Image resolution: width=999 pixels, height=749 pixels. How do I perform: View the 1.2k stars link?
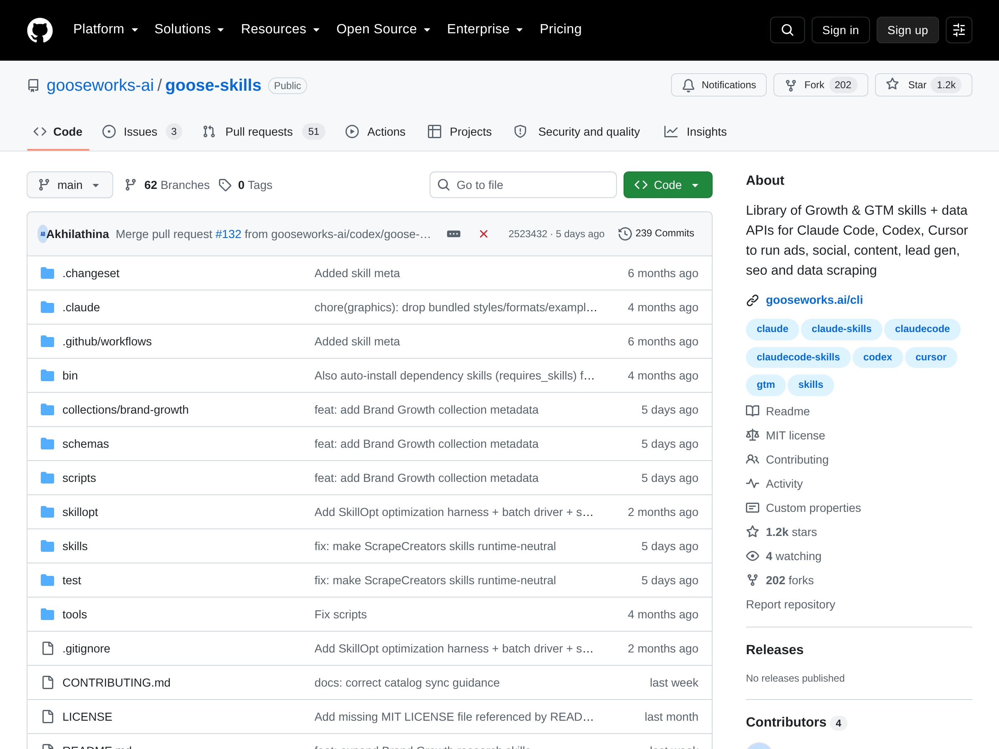(x=781, y=532)
